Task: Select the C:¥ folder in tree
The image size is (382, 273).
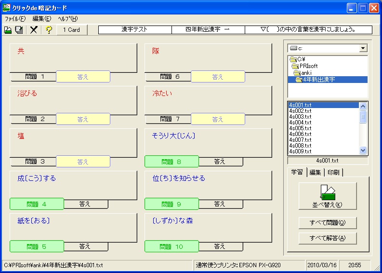Action: pyautogui.click(x=298, y=59)
